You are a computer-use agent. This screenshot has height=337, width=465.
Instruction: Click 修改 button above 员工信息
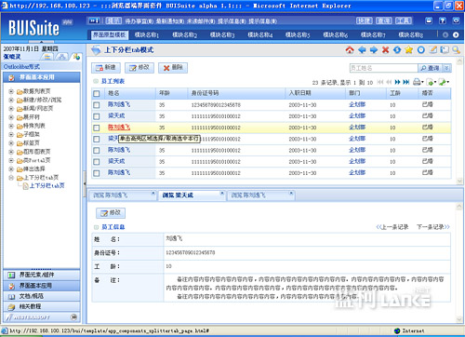coord(111,213)
